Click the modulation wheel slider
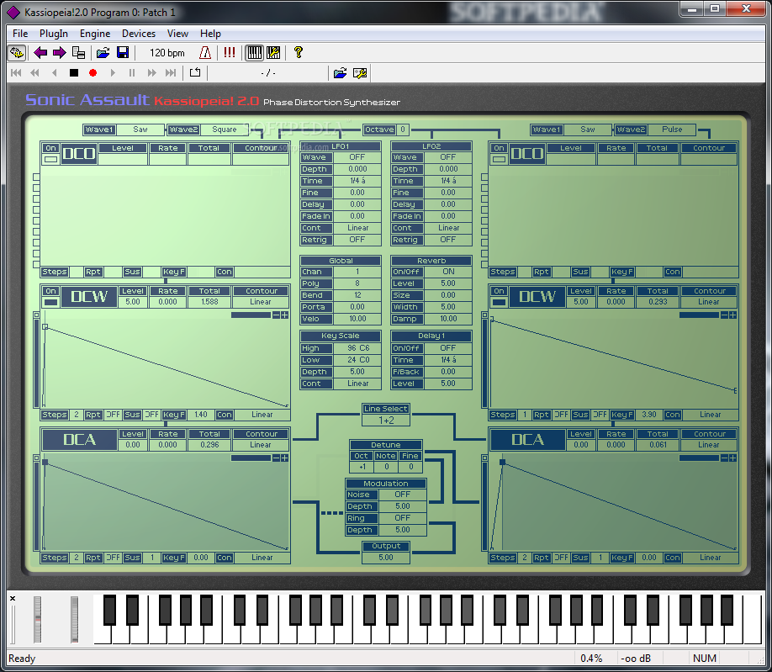The width and height of the screenshot is (772, 672). [74, 619]
